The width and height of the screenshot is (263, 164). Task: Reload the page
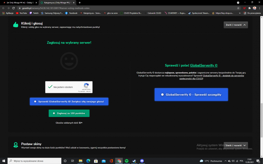pos(13,8)
